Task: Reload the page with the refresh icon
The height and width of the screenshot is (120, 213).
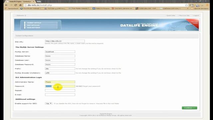Action: (16, 5)
